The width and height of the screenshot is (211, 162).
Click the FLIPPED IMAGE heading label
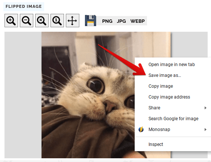[x=24, y=6]
